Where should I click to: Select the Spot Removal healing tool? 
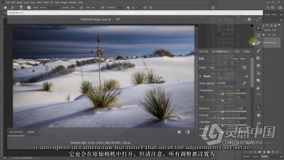[258, 43]
